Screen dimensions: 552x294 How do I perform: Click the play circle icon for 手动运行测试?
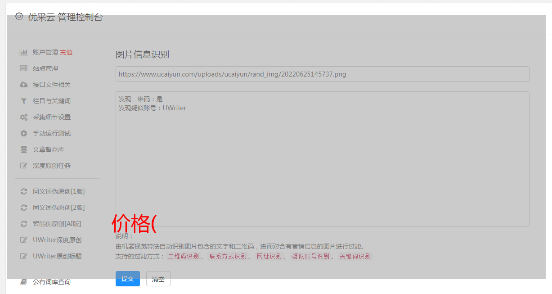click(x=24, y=133)
